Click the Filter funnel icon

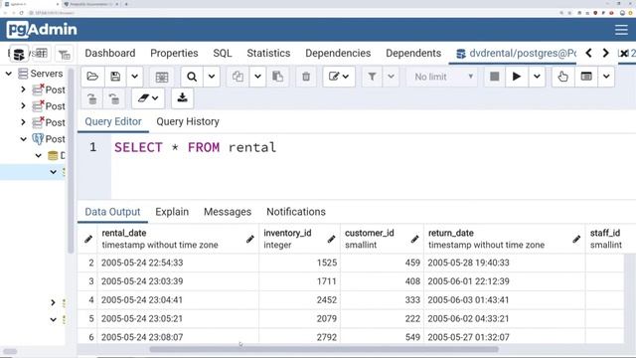pos(372,77)
